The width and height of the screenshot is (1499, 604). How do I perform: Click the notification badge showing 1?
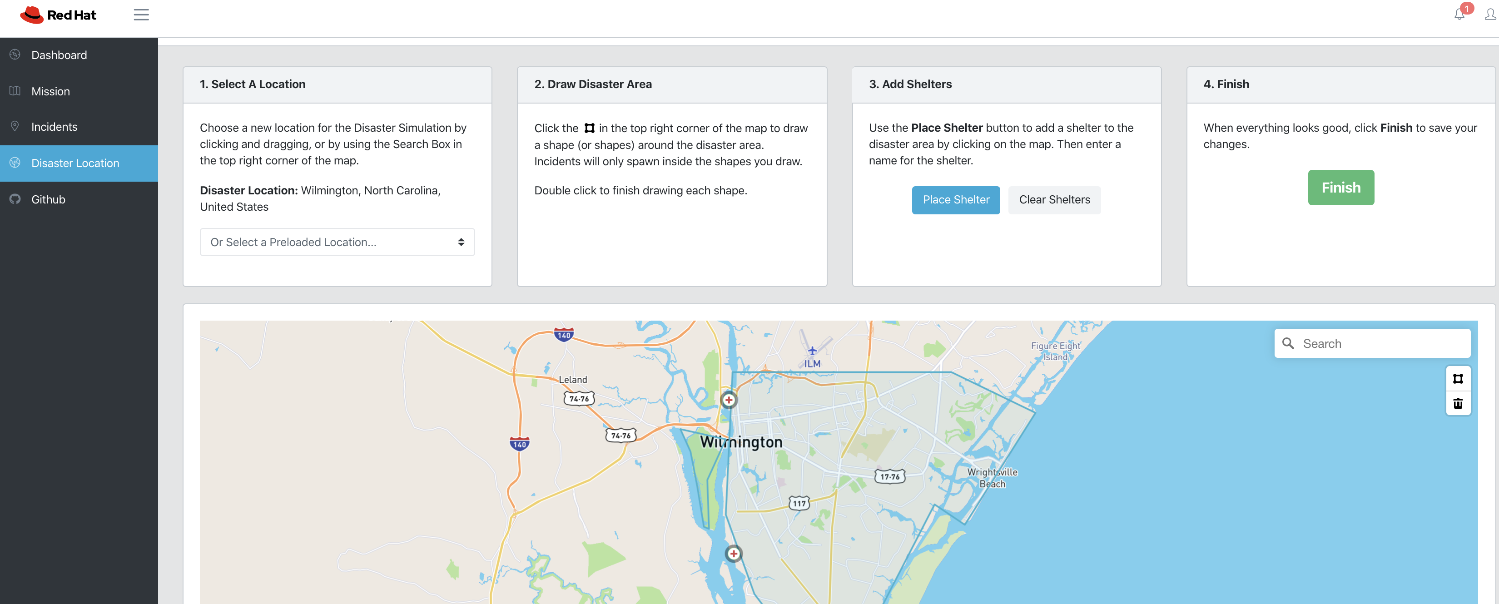pos(1467,9)
